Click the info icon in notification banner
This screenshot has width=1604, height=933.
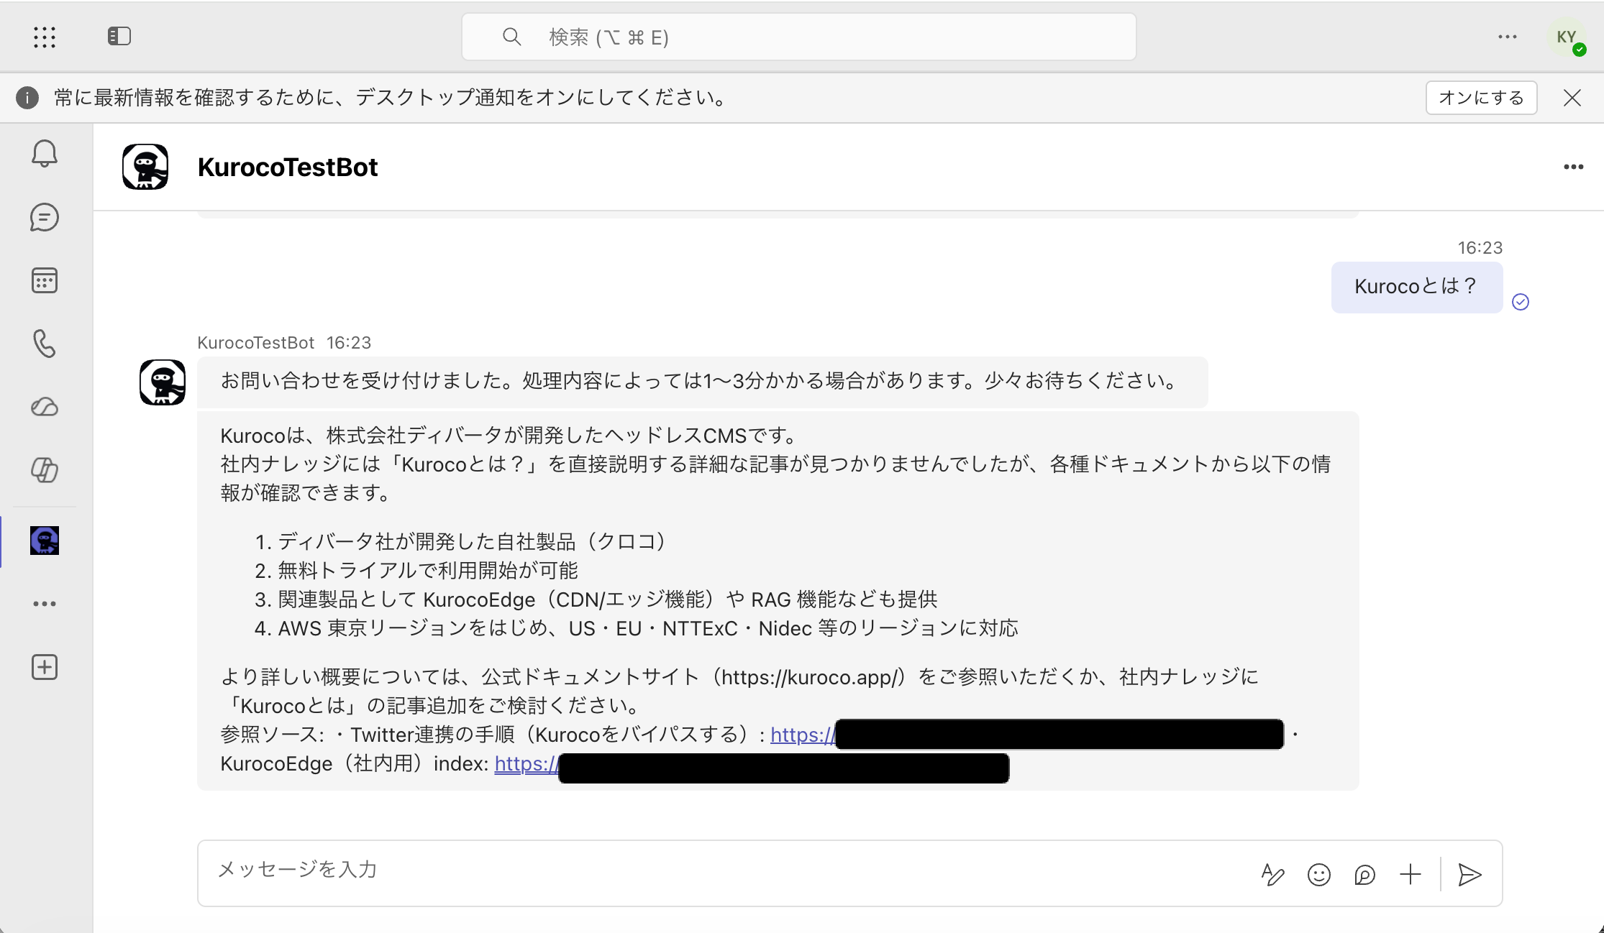coord(27,98)
